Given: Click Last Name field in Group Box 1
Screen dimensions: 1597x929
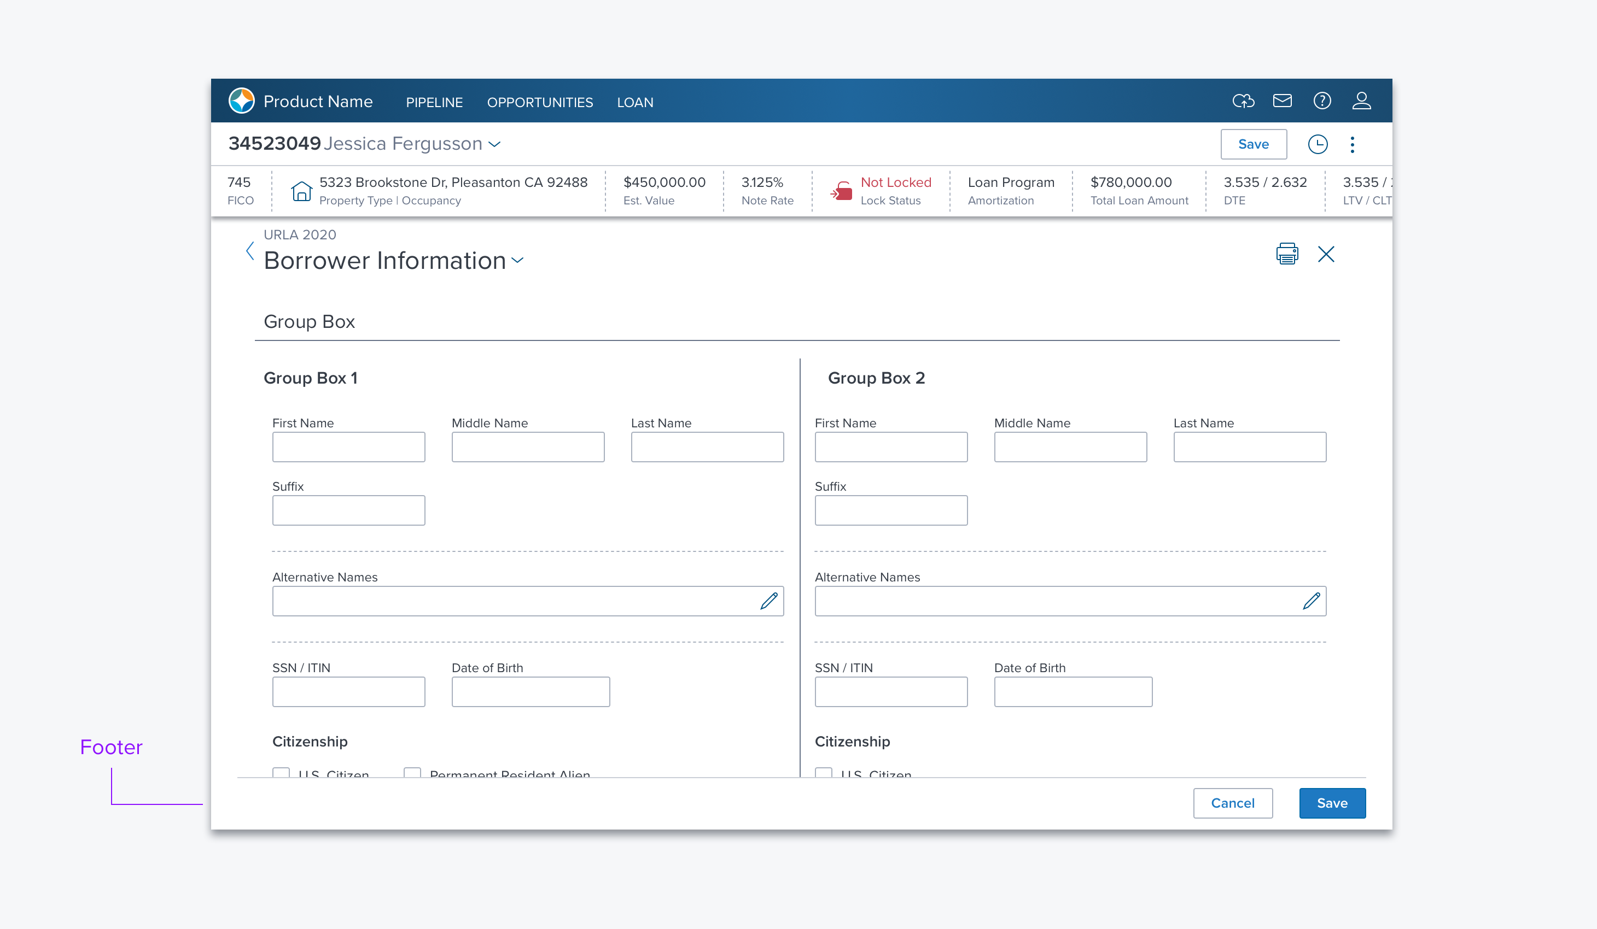Looking at the screenshot, I should (707, 447).
